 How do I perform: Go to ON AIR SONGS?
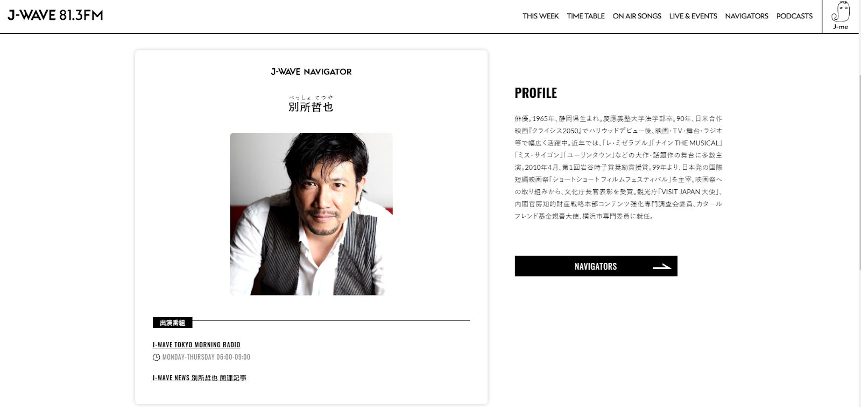pyautogui.click(x=637, y=16)
